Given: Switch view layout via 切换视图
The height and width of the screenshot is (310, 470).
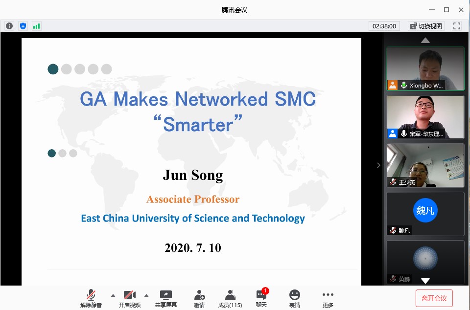Looking at the screenshot, I should click(426, 26).
